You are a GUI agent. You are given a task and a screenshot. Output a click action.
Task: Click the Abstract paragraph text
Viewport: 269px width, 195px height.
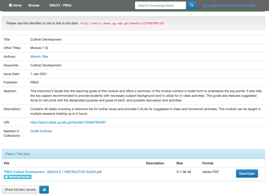[x=146, y=96]
